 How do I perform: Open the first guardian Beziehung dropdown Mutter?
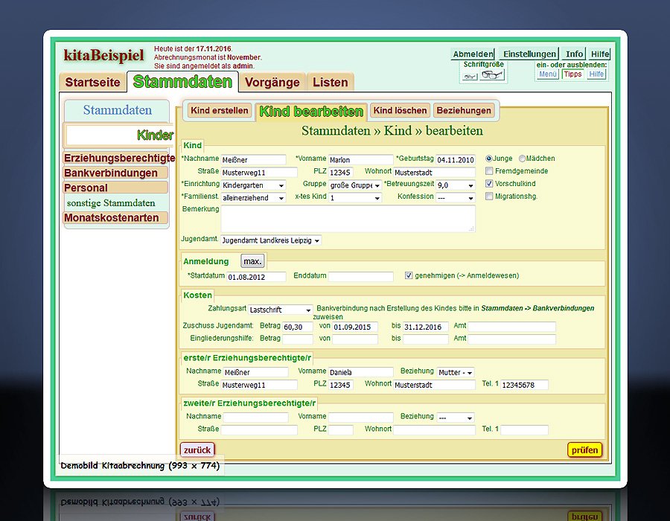pos(456,372)
